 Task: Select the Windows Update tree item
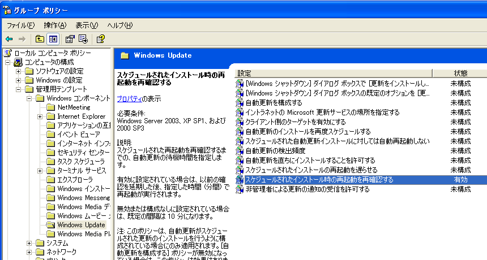(x=82, y=224)
